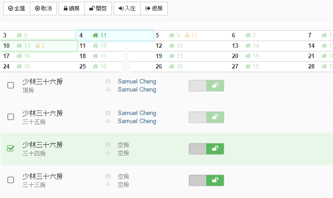Click the 開啓 unlock button
333x198 pixels.
98,9
